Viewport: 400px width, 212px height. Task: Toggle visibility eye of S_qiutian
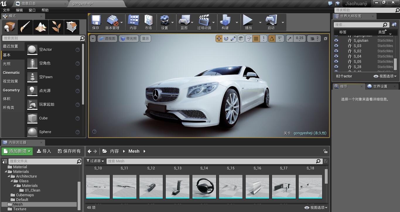click(336, 41)
